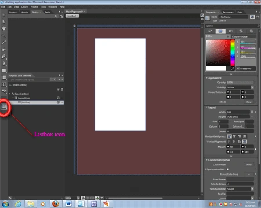Switch to the Assets tab

(25, 12)
